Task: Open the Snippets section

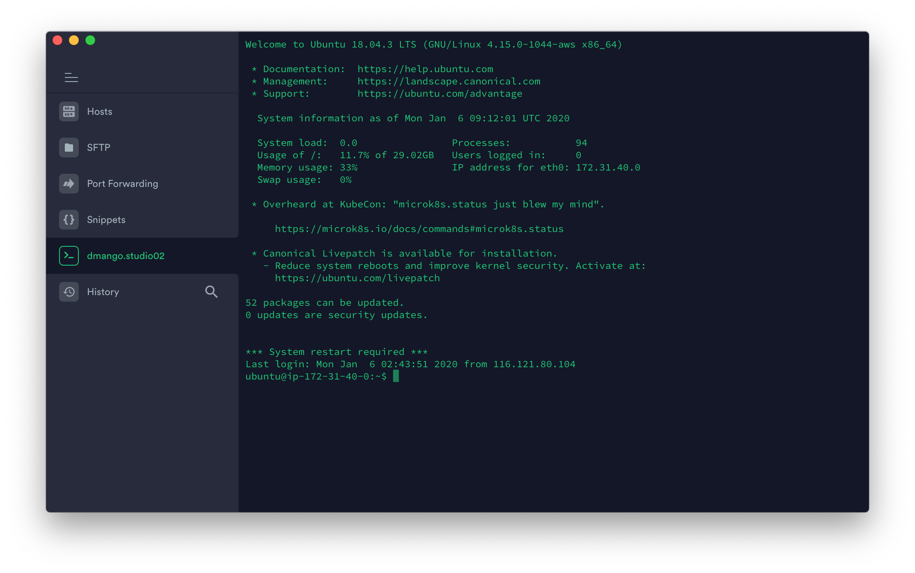Action: 106,220
